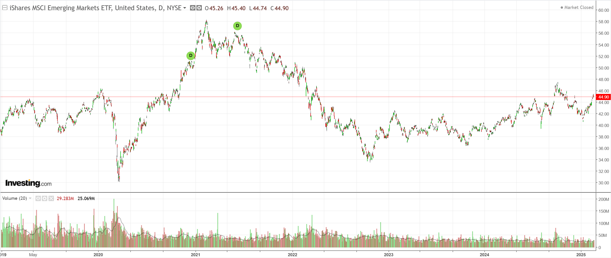The height and width of the screenshot is (258, 611).
Task: Click the Market Closed status indicator
Action: pos(577,7)
